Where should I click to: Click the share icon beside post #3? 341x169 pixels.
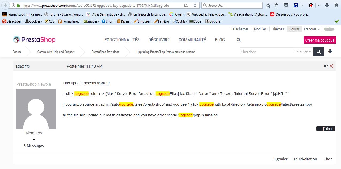pyautogui.click(x=332, y=66)
